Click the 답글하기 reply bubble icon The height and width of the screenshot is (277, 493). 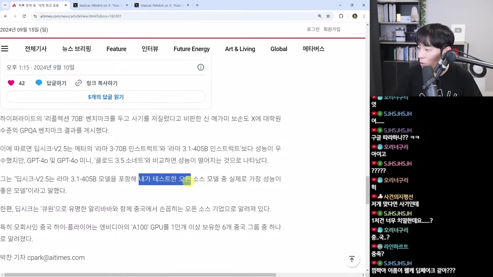[39, 83]
